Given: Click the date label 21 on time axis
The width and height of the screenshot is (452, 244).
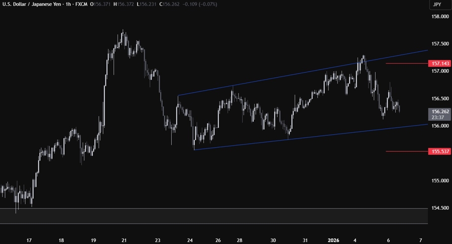Looking at the screenshot, I should [x=124, y=240].
